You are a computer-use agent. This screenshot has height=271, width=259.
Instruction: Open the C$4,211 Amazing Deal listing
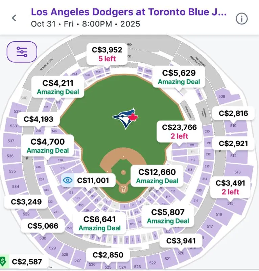[x=58, y=87]
